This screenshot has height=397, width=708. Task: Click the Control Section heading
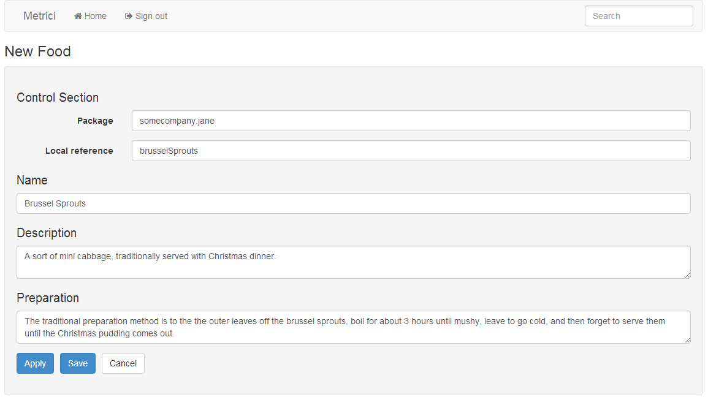tap(58, 97)
